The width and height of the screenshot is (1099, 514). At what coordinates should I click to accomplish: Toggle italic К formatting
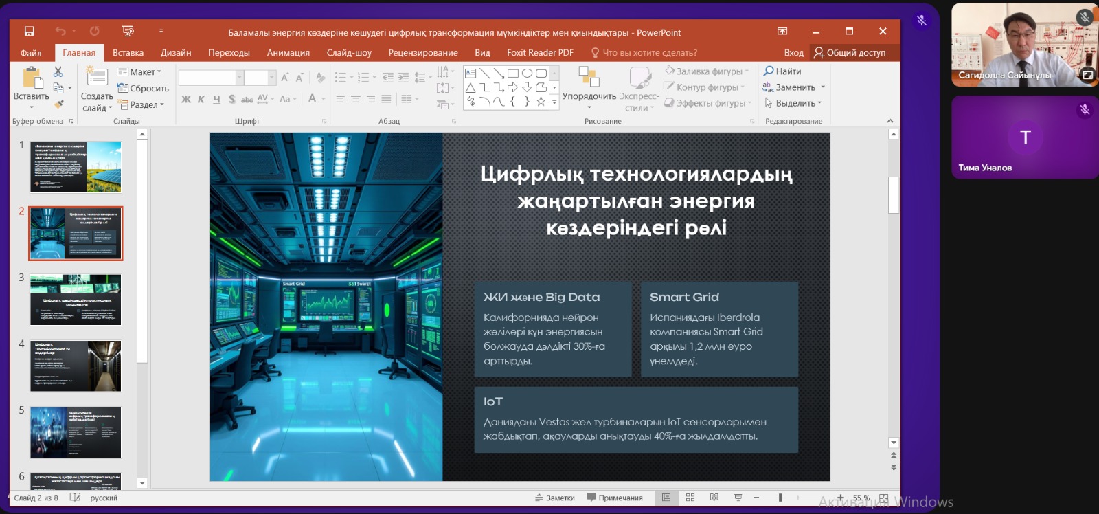[201, 99]
